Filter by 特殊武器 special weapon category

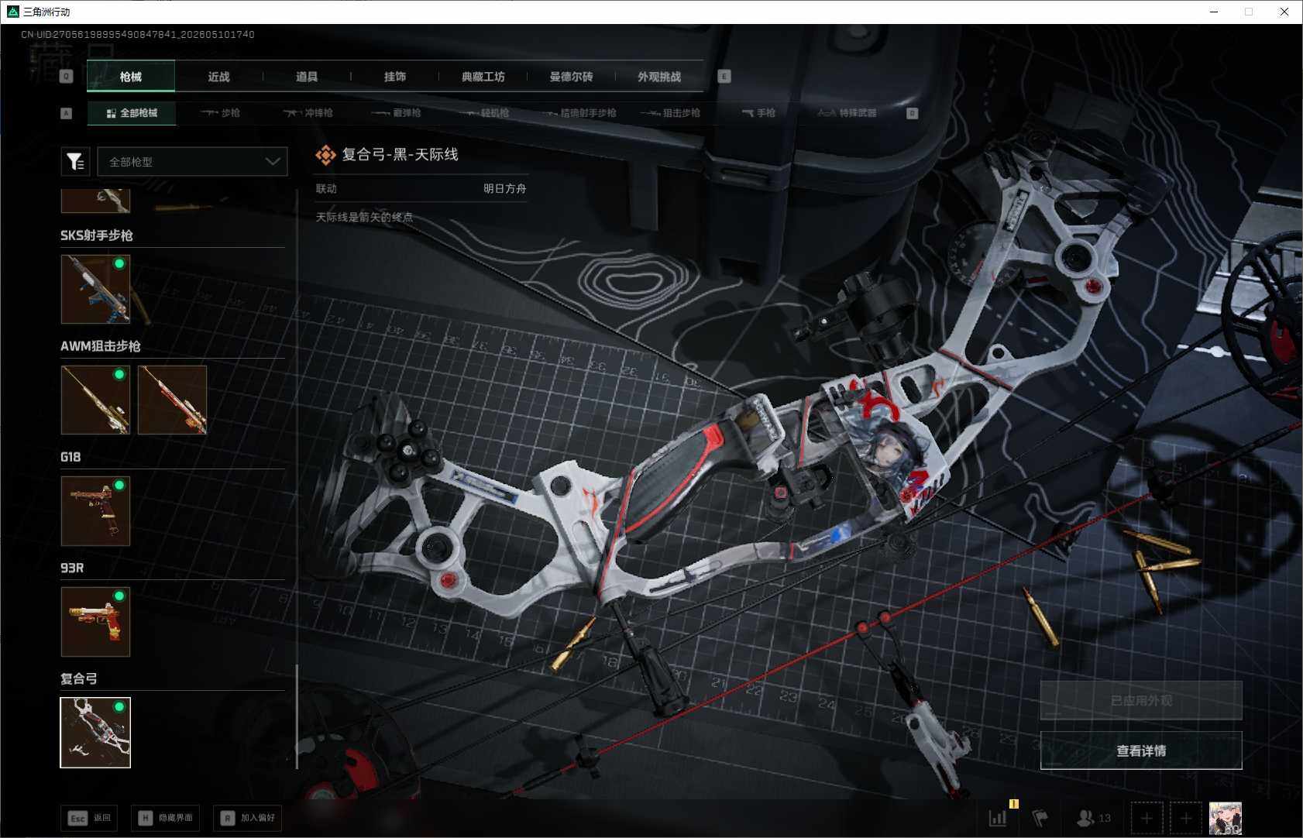pyautogui.click(x=847, y=113)
